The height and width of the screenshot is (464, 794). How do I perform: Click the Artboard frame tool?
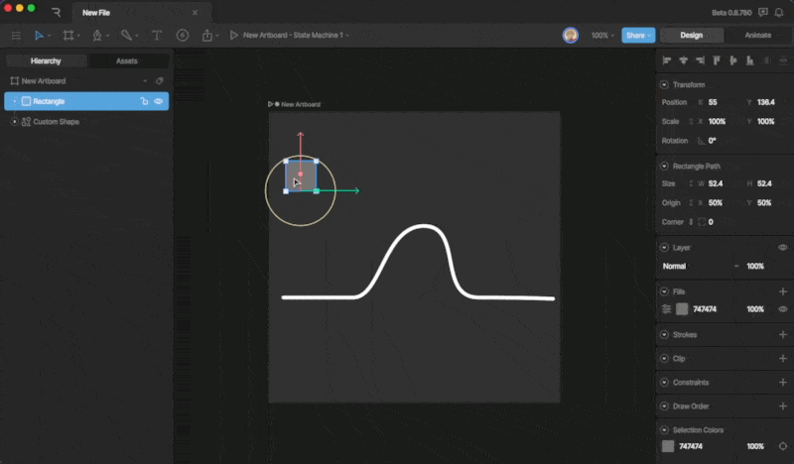[68, 36]
